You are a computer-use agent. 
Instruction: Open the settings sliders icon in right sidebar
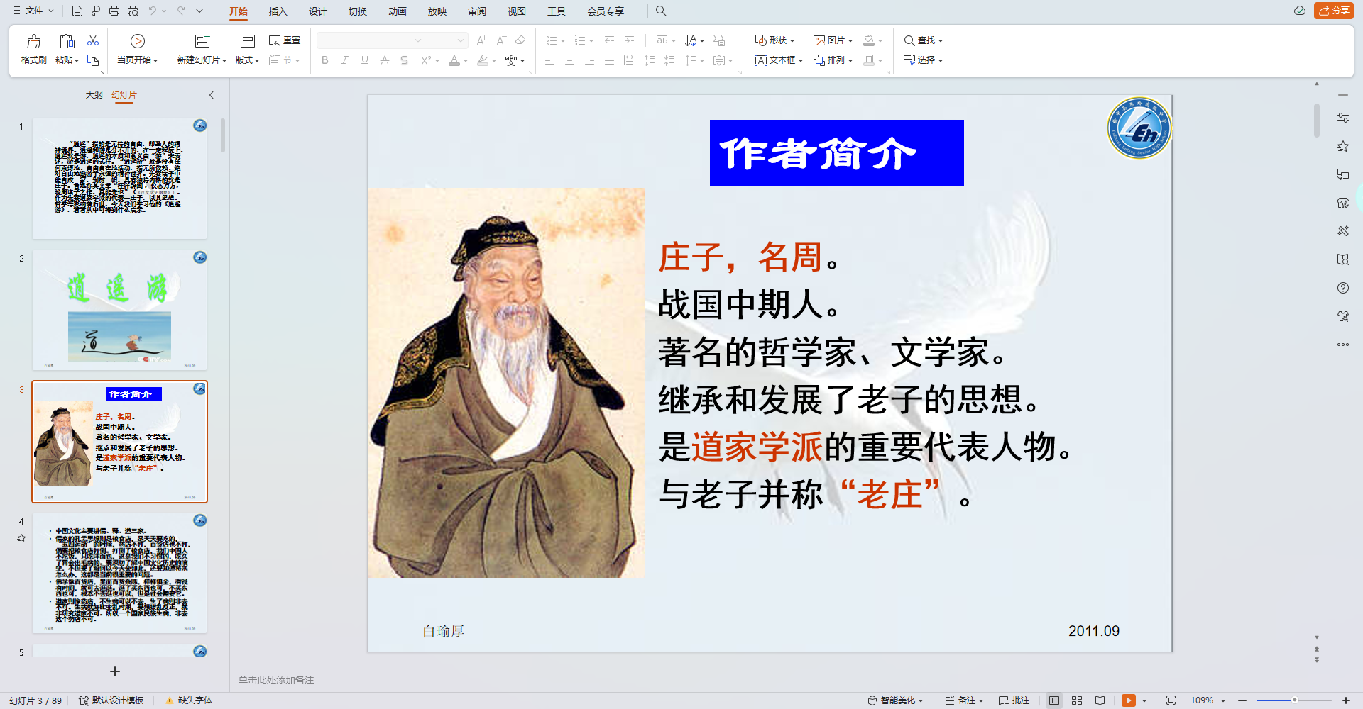point(1343,118)
